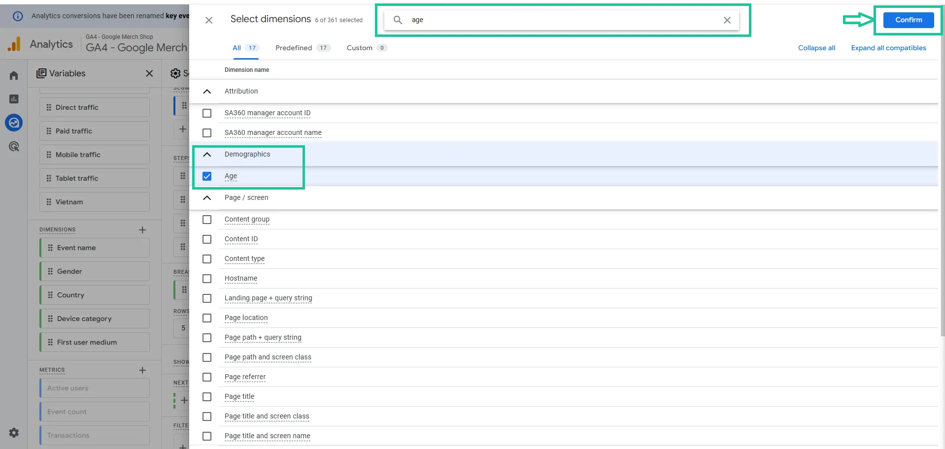Click the info icon in notification banner
945x449 pixels.
point(18,16)
